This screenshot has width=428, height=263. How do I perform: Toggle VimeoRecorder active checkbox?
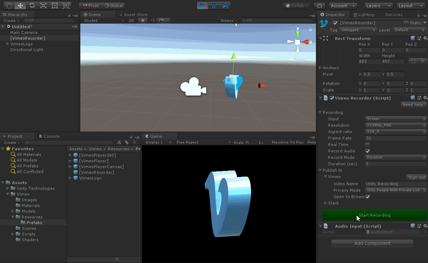[x=335, y=23]
